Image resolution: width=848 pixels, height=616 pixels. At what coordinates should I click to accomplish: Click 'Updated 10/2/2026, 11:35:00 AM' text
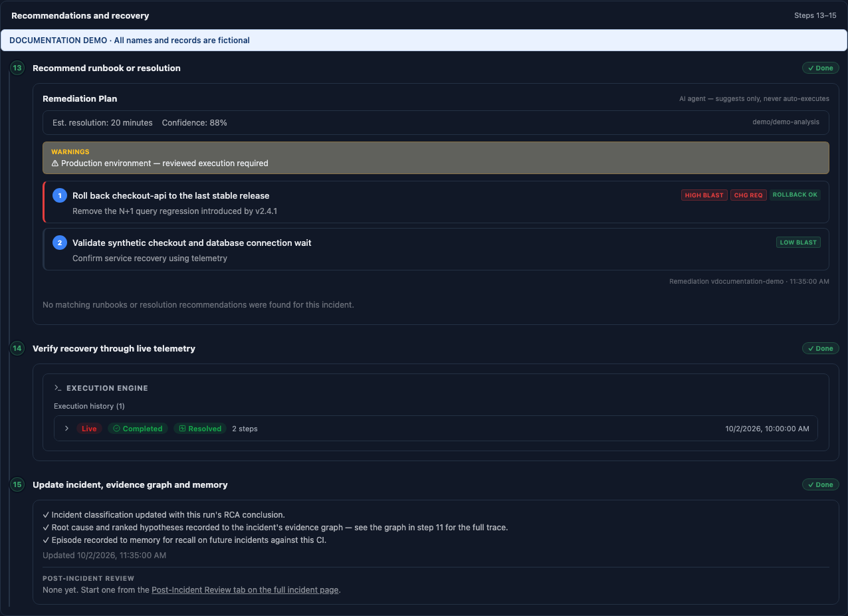point(104,555)
